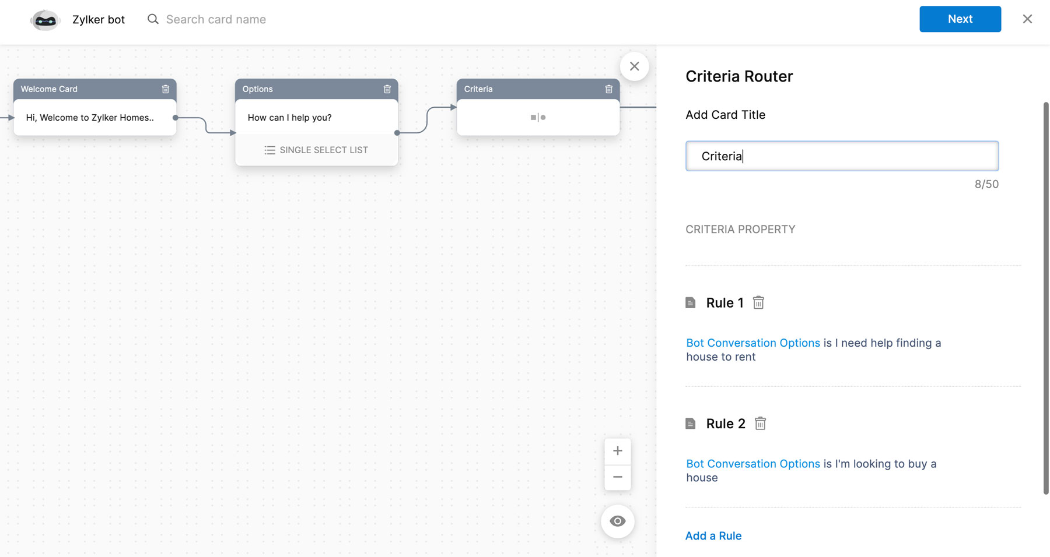Zoom out on the flow canvas
This screenshot has width=1050, height=557.
618,477
